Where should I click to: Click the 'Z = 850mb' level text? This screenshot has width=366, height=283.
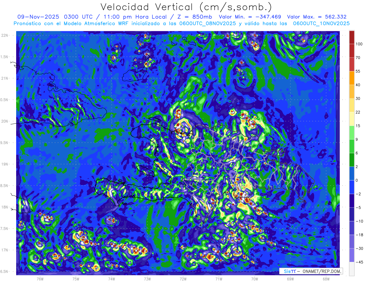(x=195, y=17)
